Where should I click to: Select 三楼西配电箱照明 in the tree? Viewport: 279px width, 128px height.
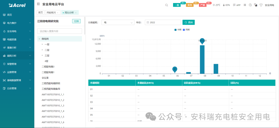click(51, 83)
